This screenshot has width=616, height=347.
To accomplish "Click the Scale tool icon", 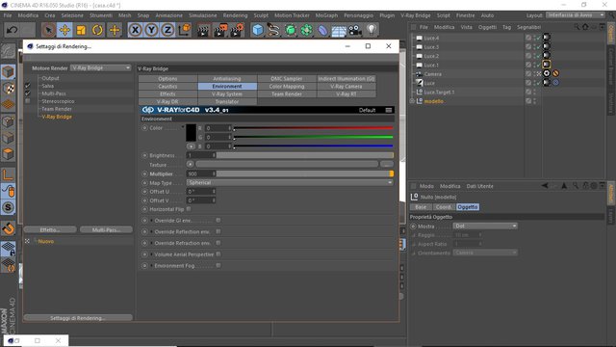I will (81, 30).
